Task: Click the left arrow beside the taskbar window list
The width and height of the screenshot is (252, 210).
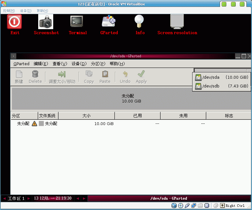Action: pos(78,199)
